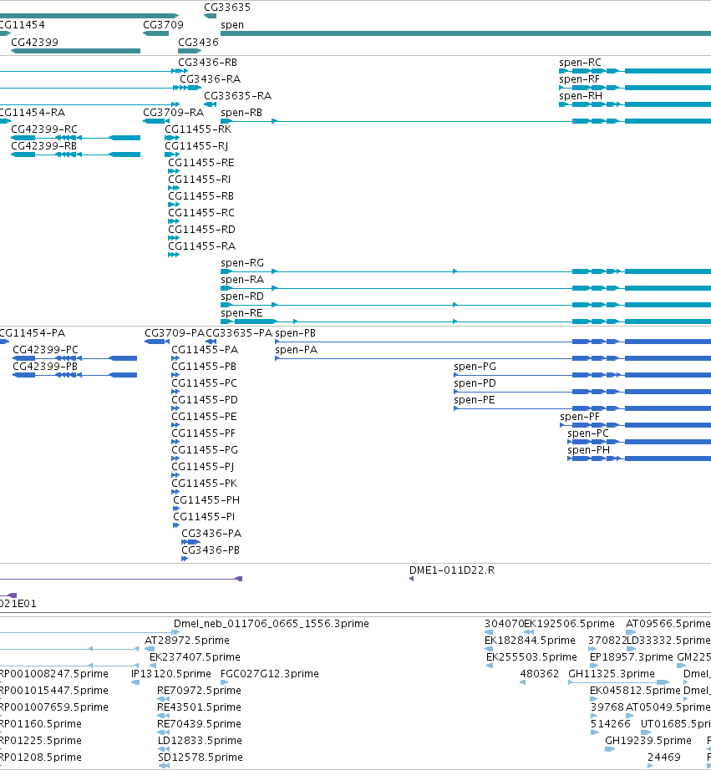Click the CG33635 gene label
Viewport: 711px width, 770px height.
[227, 8]
